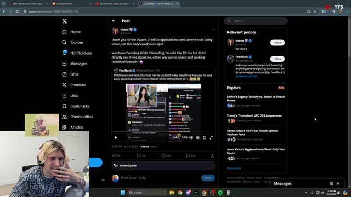Click the Articles icon in sidebar

point(64,128)
